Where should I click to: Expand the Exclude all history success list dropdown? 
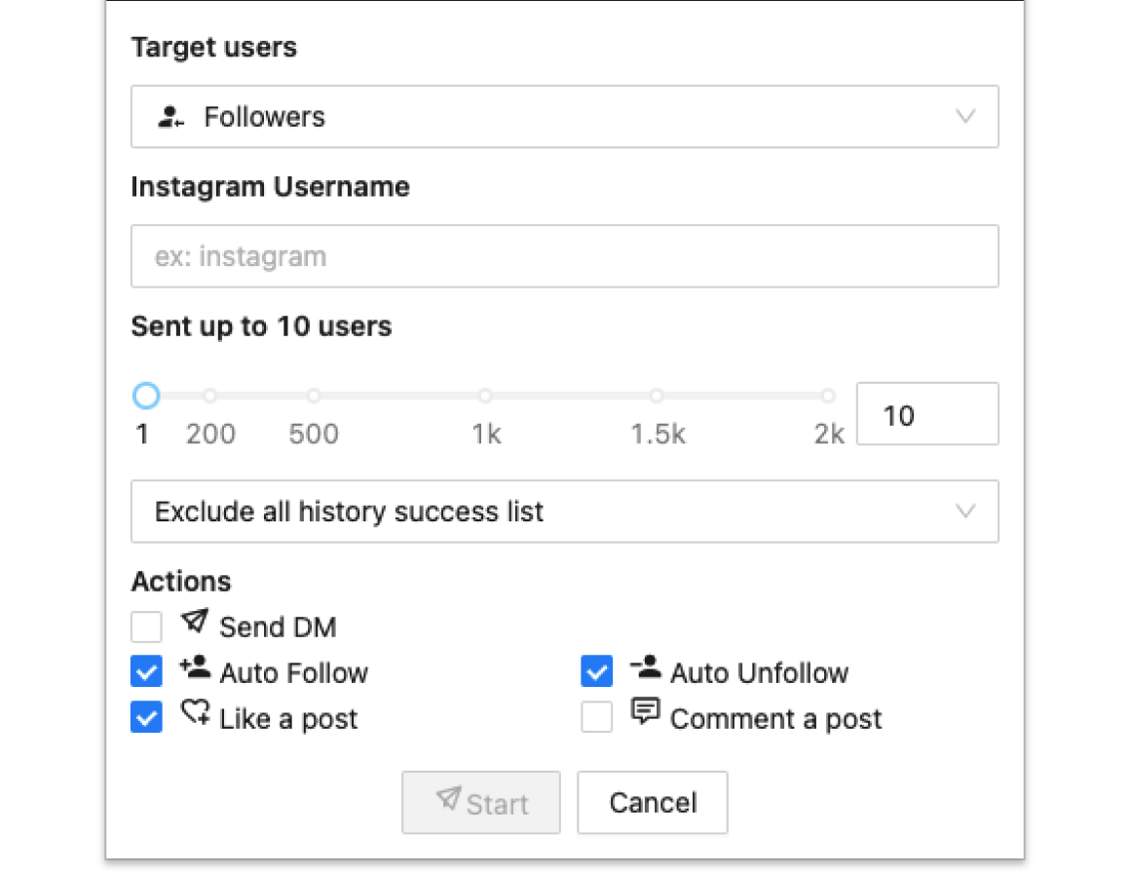[x=563, y=512]
